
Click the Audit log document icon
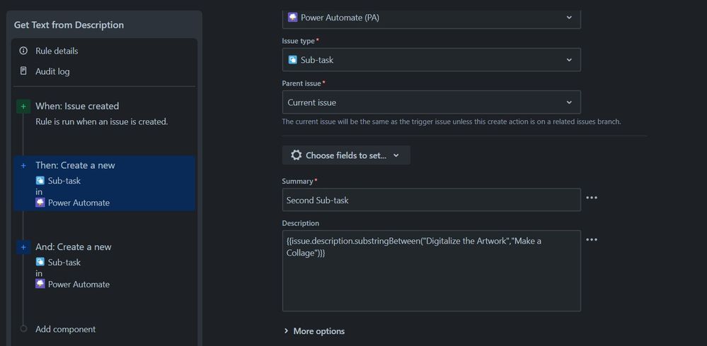pos(23,71)
